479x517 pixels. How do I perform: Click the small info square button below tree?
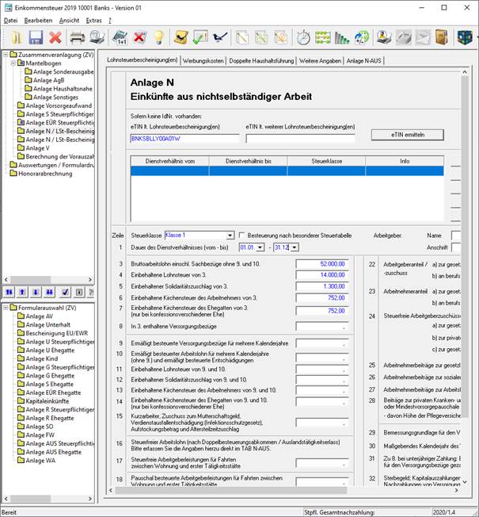click(79, 292)
